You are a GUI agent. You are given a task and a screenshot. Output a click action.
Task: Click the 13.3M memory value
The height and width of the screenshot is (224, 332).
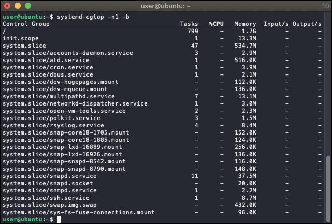point(247,38)
